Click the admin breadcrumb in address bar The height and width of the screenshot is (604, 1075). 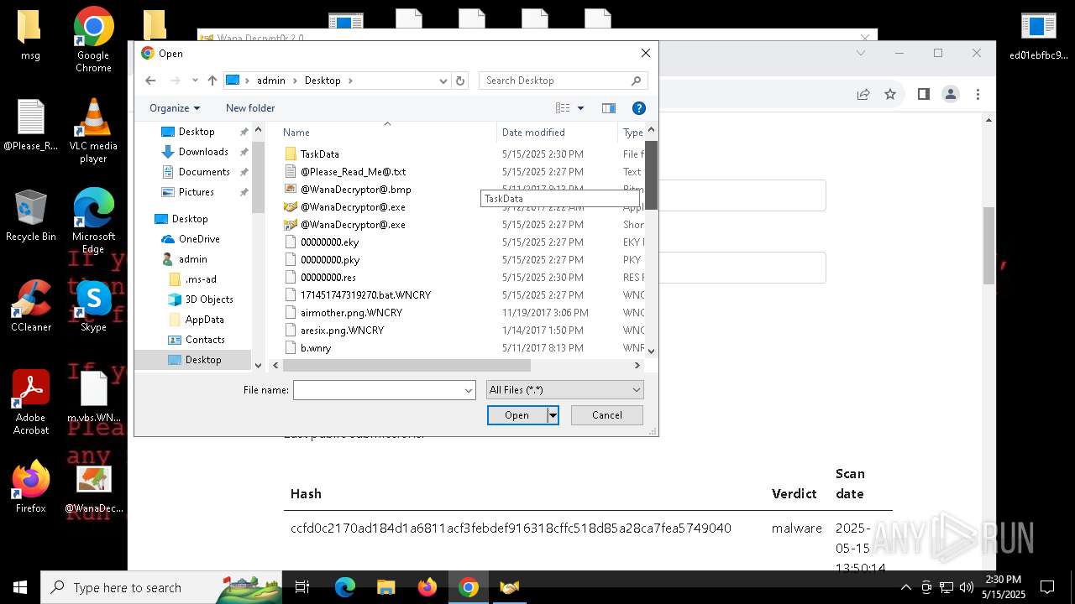click(271, 81)
